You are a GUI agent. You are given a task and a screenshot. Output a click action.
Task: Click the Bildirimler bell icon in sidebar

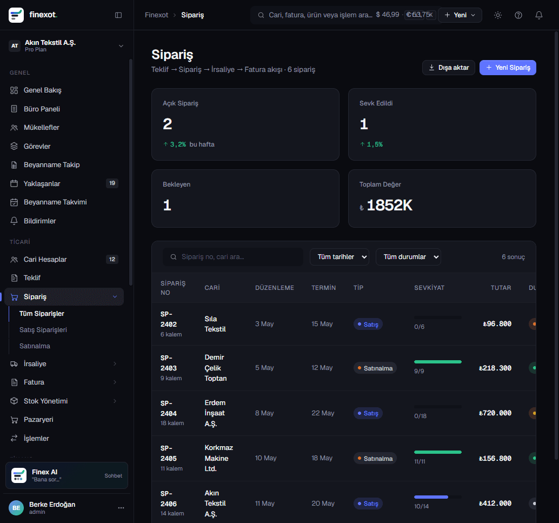(x=14, y=221)
